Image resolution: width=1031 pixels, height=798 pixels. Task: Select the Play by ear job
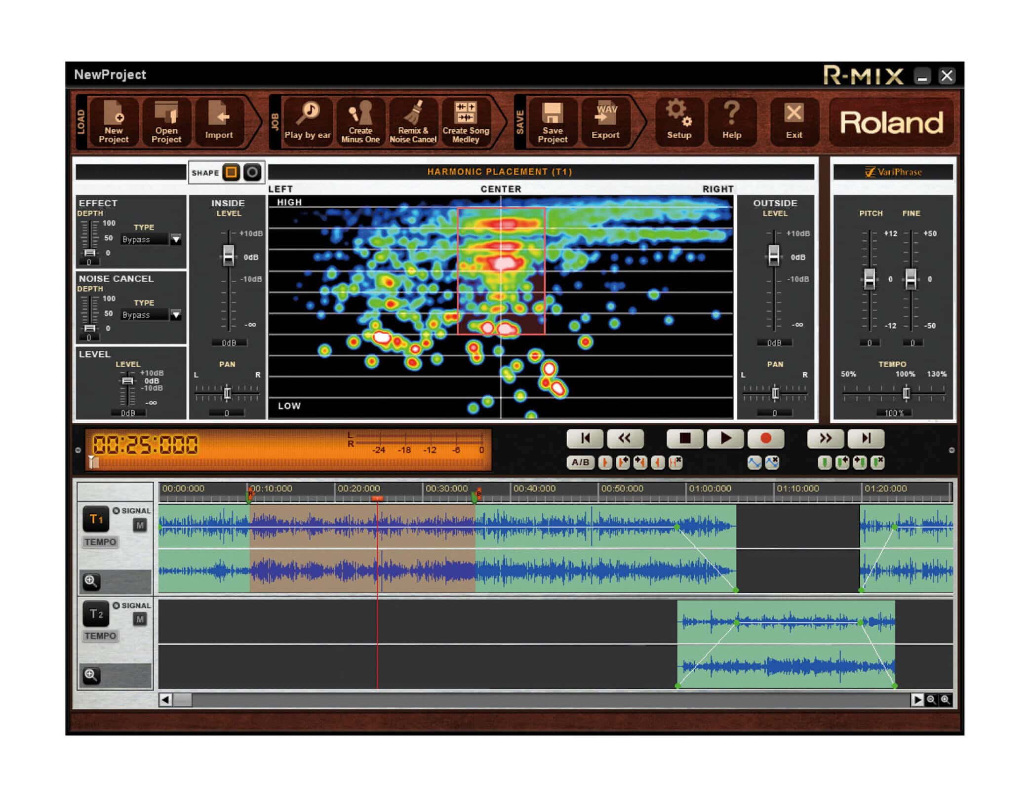pos(307,122)
